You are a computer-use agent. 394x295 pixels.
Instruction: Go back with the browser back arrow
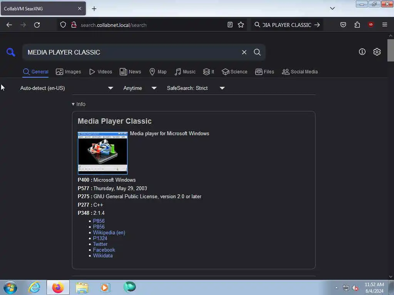coord(9,25)
